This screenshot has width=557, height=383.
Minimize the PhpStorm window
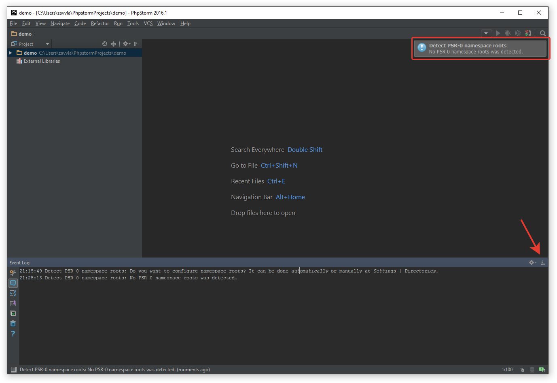[x=502, y=13]
